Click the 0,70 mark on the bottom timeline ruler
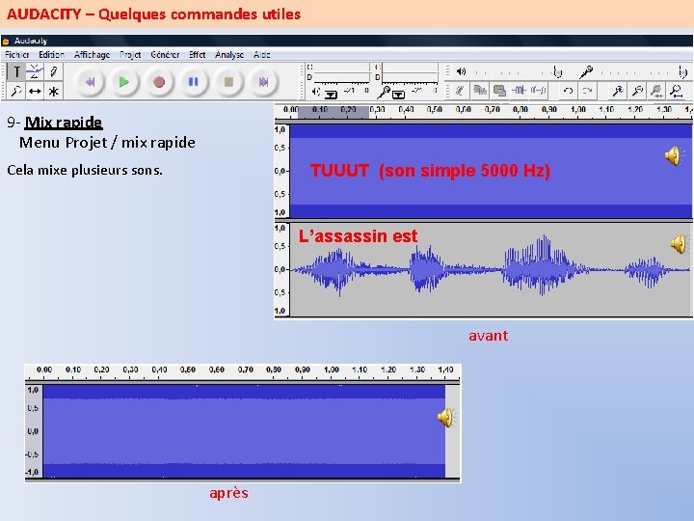This screenshot has width=694, height=521. pyautogui.click(x=245, y=370)
